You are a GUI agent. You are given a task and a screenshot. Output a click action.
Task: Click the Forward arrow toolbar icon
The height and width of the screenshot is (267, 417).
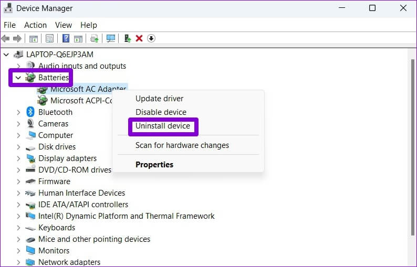(x=17, y=39)
